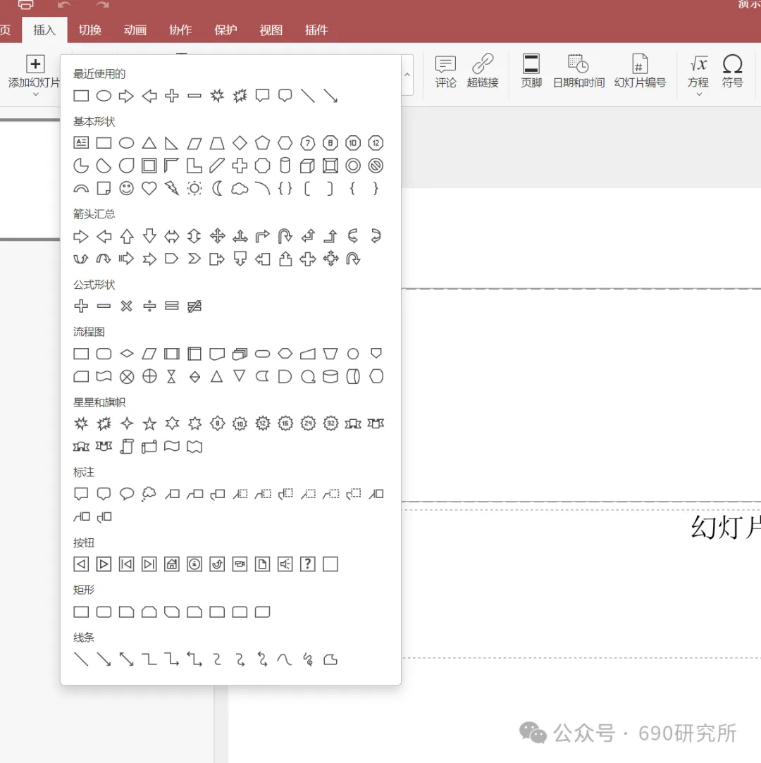Choose the oval callout shape
The height and width of the screenshot is (763, 761).
tap(127, 494)
